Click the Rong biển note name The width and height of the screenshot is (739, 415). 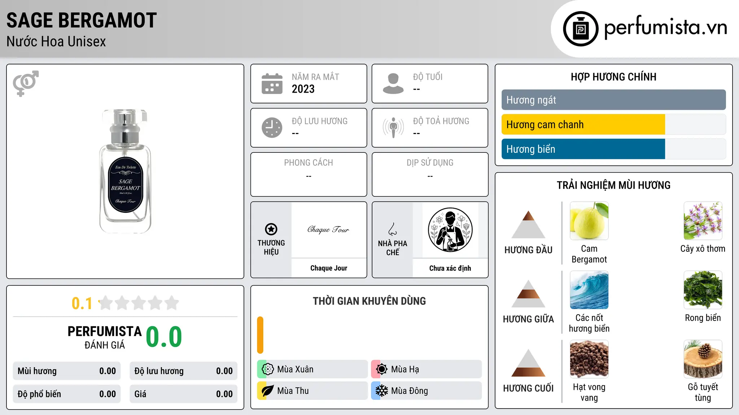703,318
